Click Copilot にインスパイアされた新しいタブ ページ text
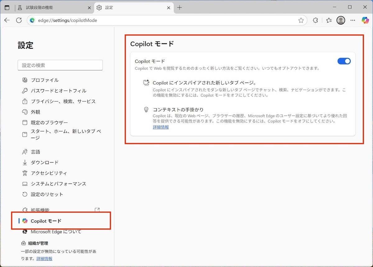 (204, 83)
